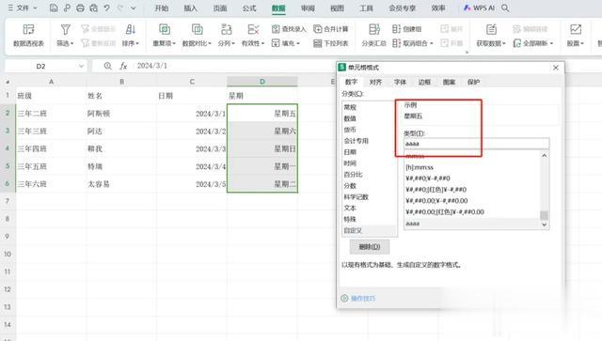Image resolution: width=602 pixels, height=341 pixels.
Task: Open WPS AI assistant
Action: click(x=479, y=8)
